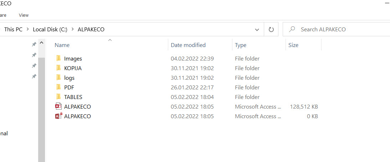Screen dimensions: 390x162
Task: Select the KOPIJA folder icon
Action: pos(58,68)
